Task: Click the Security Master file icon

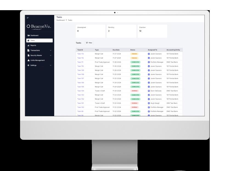Action: 29,55
